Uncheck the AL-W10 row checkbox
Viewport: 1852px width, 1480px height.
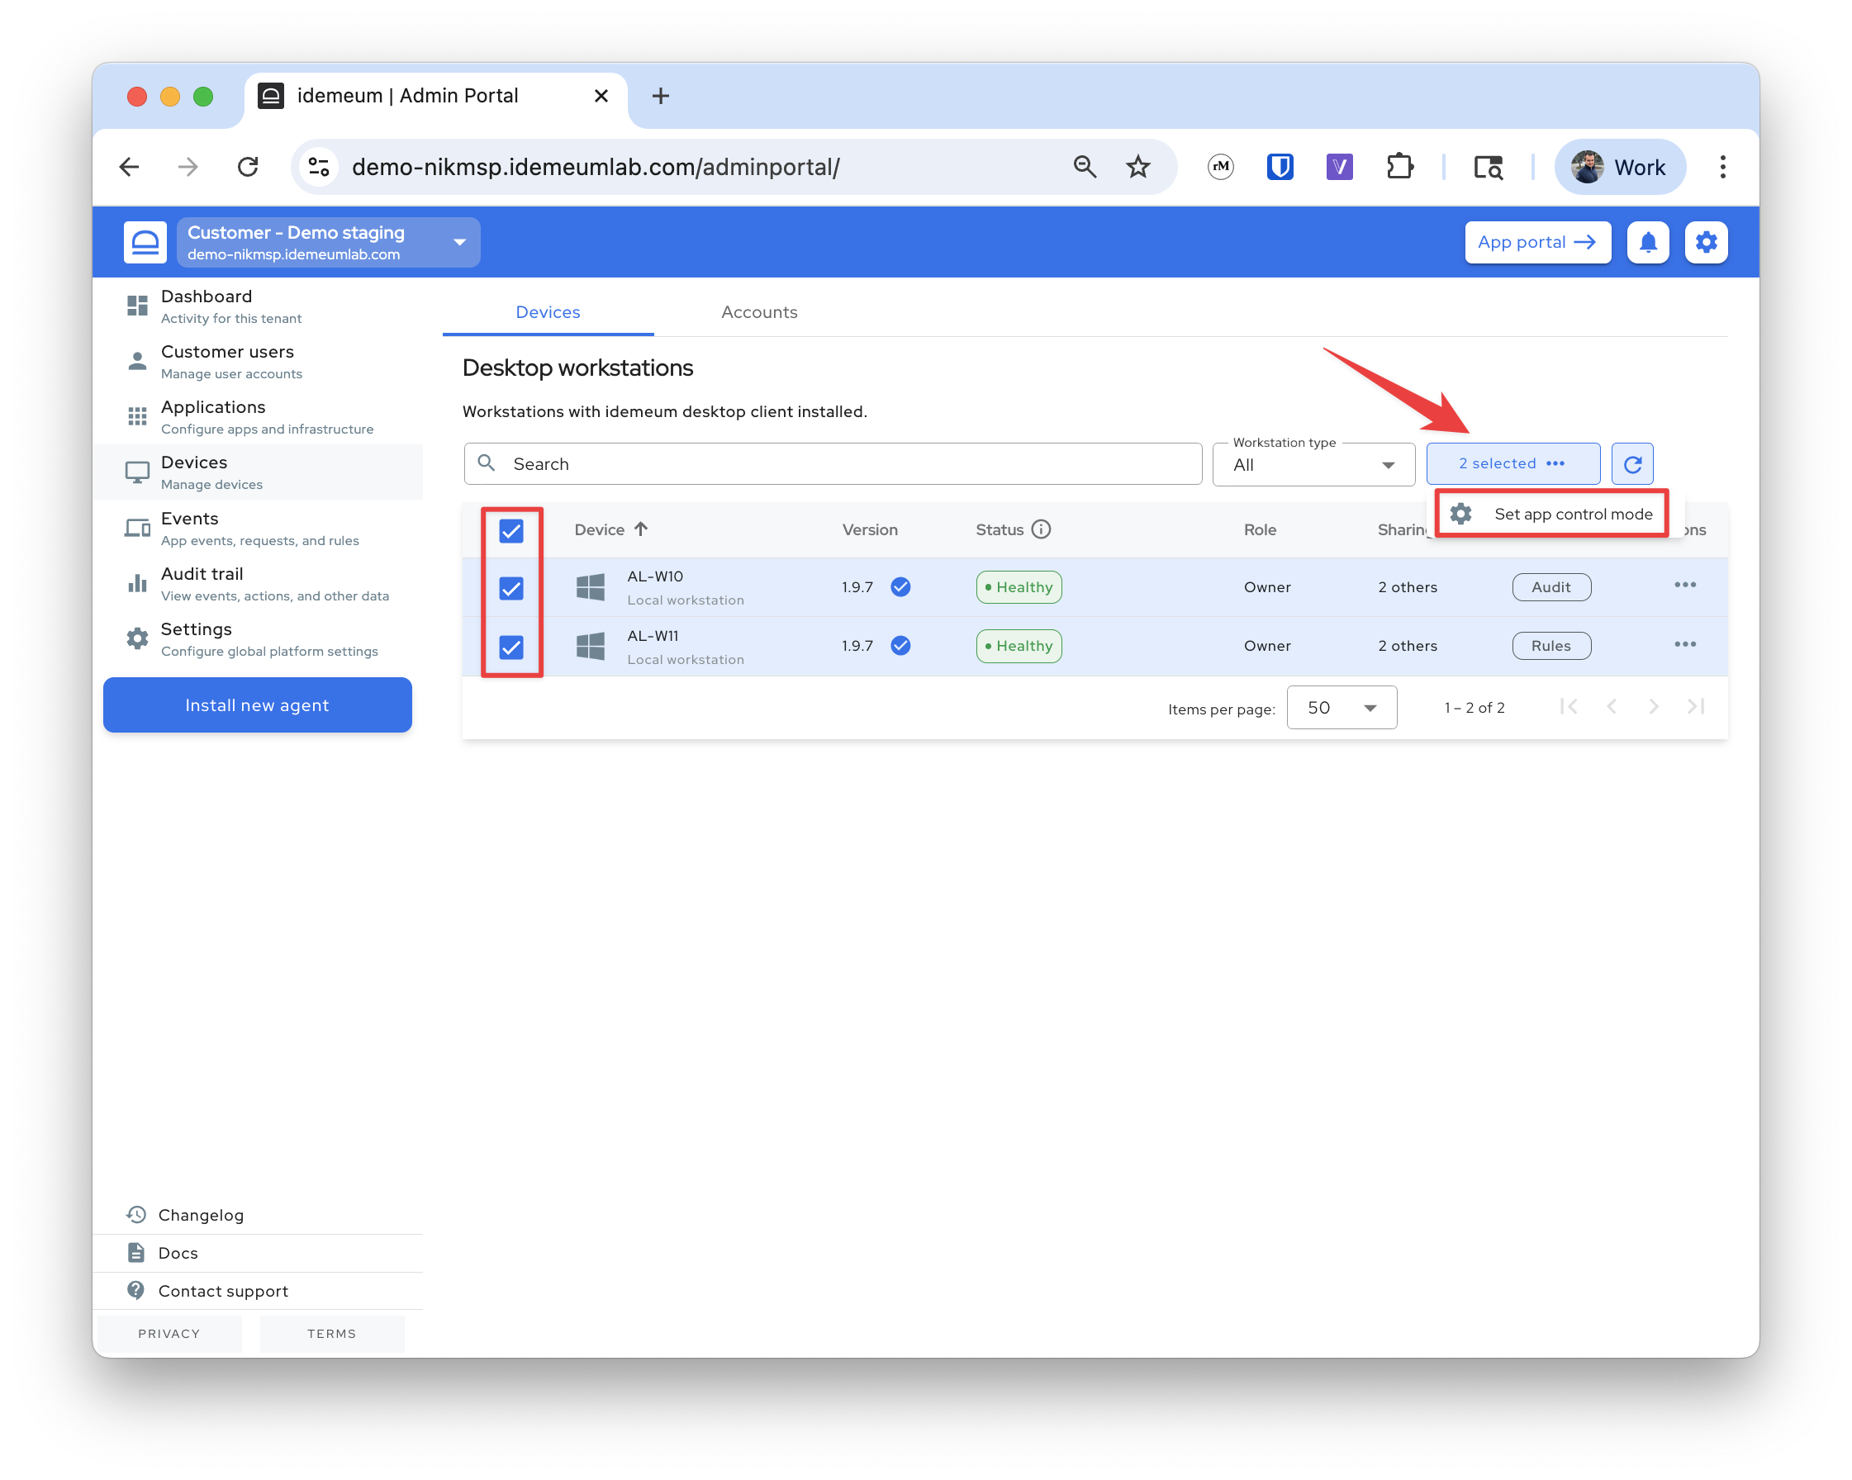511,588
